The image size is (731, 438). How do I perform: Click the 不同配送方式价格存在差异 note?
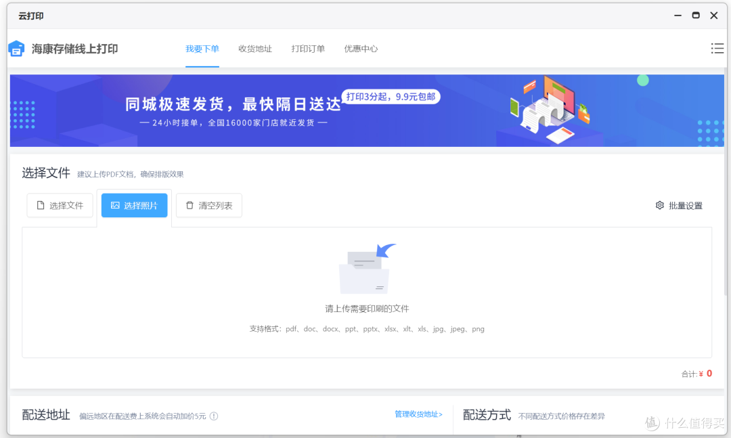(x=561, y=416)
